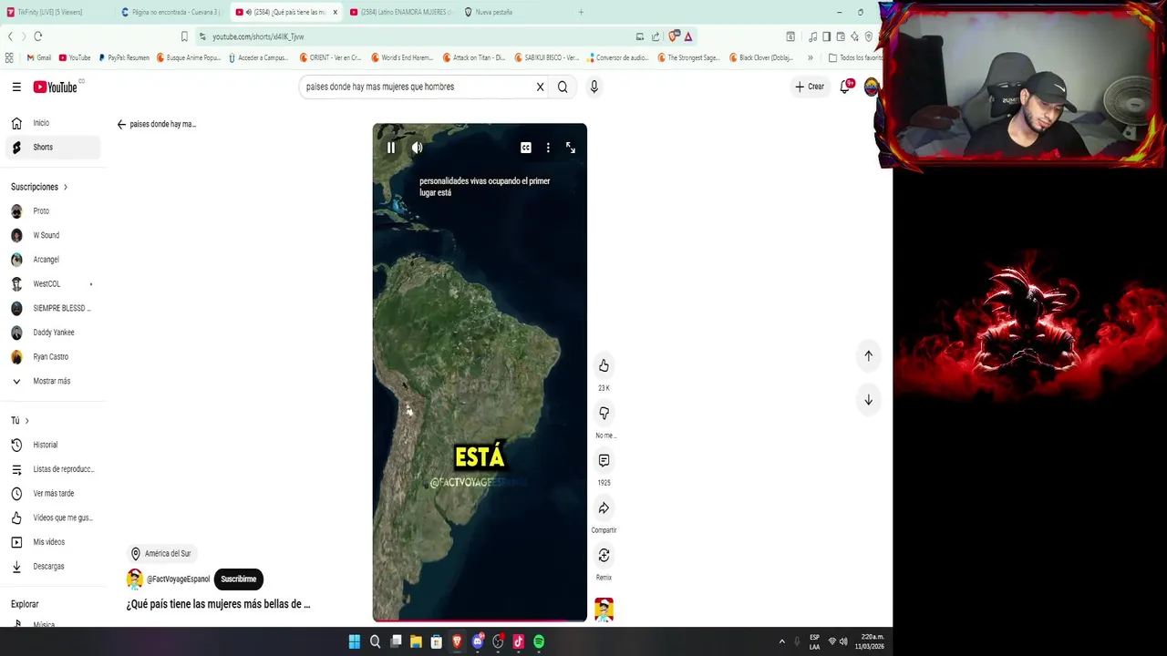
Task: Open Windows Start menu
Action: coord(354,641)
